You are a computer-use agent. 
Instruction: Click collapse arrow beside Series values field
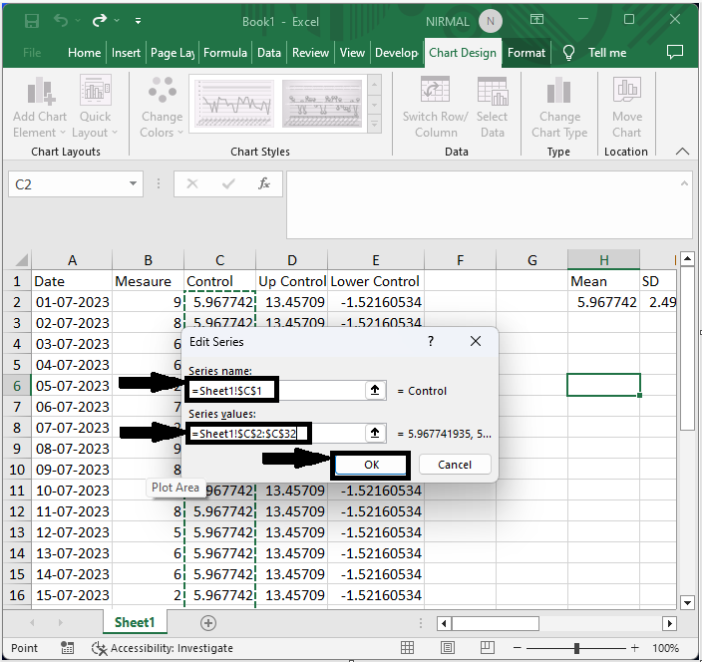[375, 434]
